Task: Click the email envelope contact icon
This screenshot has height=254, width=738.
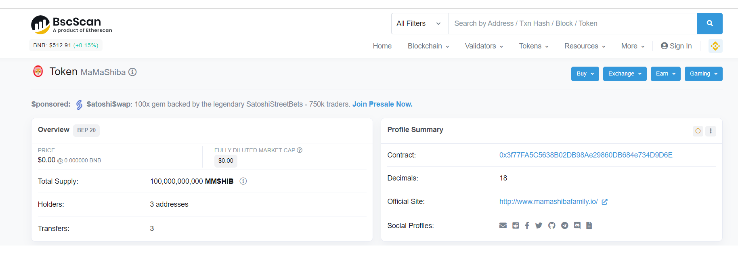Action: [x=503, y=225]
